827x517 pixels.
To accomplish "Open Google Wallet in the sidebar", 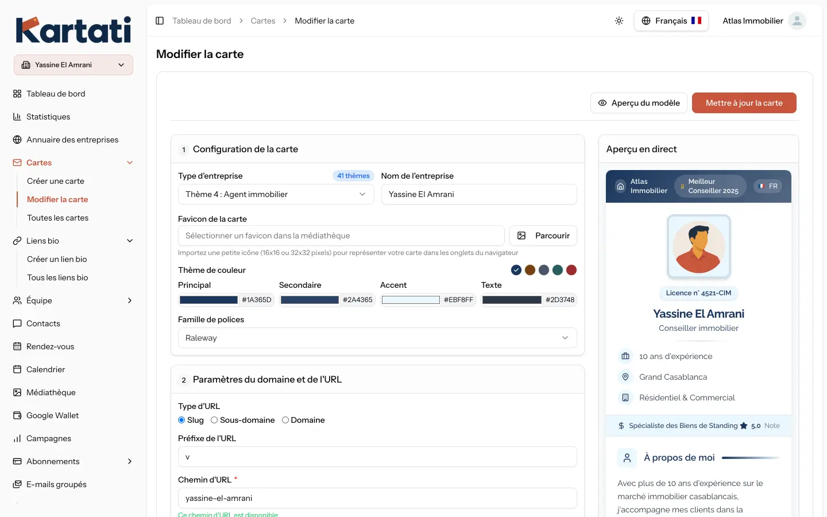I will click(74, 415).
